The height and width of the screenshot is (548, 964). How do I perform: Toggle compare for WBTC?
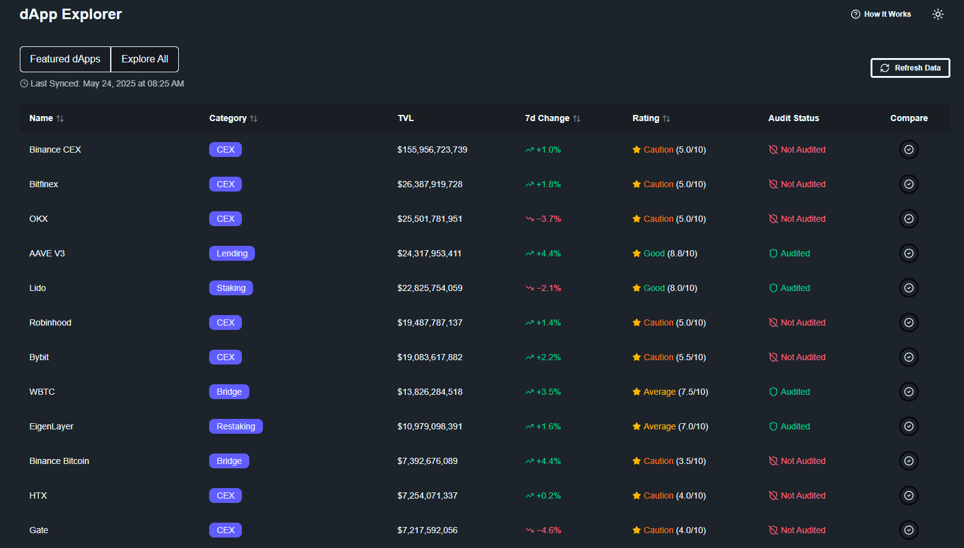pyautogui.click(x=909, y=392)
